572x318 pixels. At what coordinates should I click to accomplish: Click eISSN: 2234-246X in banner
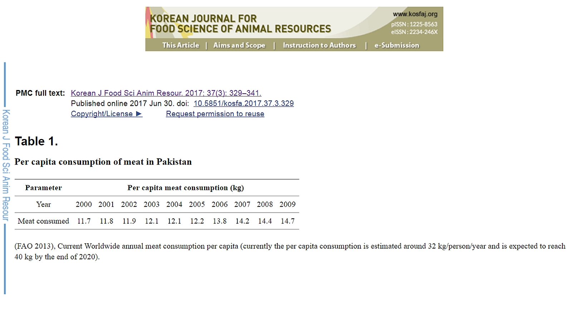click(414, 32)
